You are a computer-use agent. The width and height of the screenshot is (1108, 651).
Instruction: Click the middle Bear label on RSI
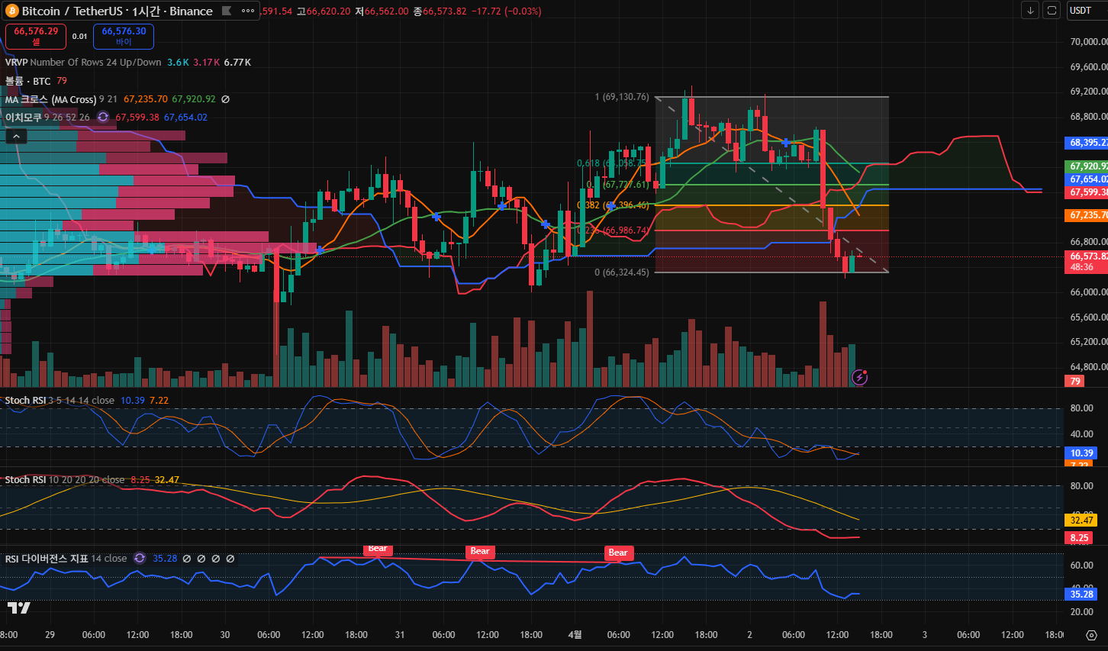pyautogui.click(x=480, y=552)
